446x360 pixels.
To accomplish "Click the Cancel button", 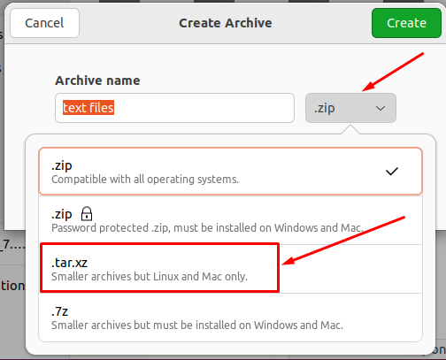I will click(x=44, y=23).
